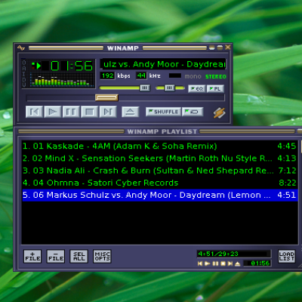Click the playlist mini pause button
The width and height of the screenshot is (302, 302).
coord(215,263)
